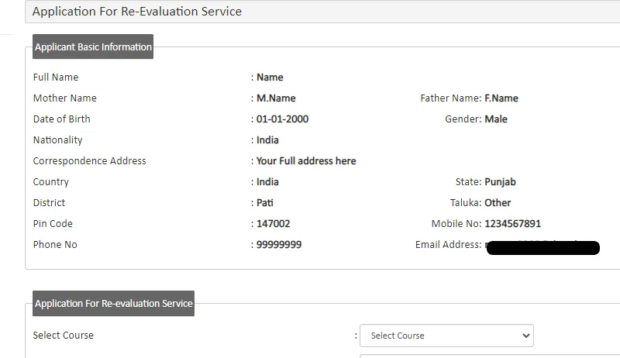
Task: Click the F.Name value
Action: 501,98
